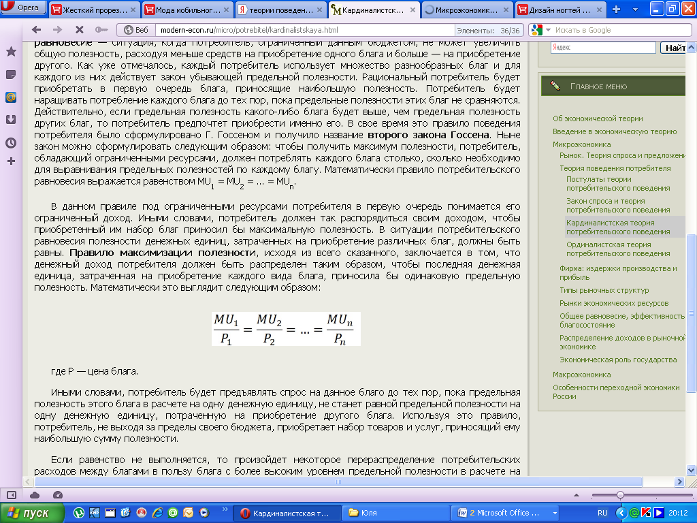Open Рынки экономических ресурсов link
The width and height of the screenshot is (697, 523).
[x=614, y=303]
